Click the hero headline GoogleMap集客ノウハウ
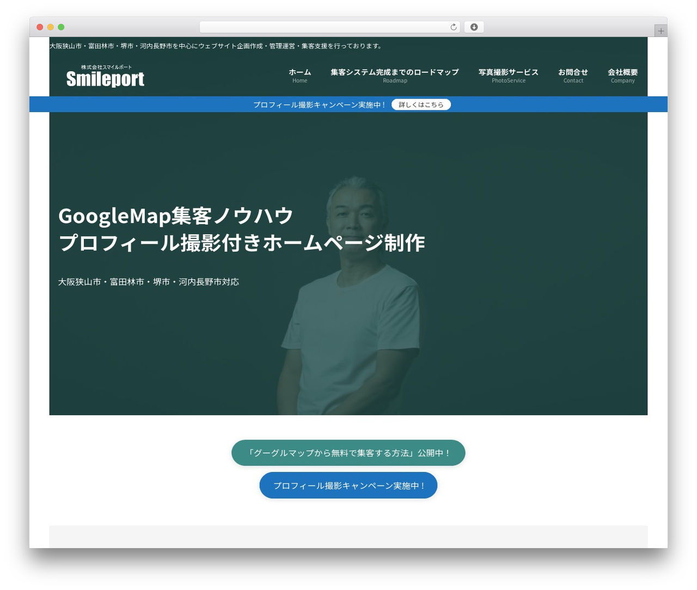Image resolution: width=697 pixels, height=590 pixels. [x=176, y=216]
